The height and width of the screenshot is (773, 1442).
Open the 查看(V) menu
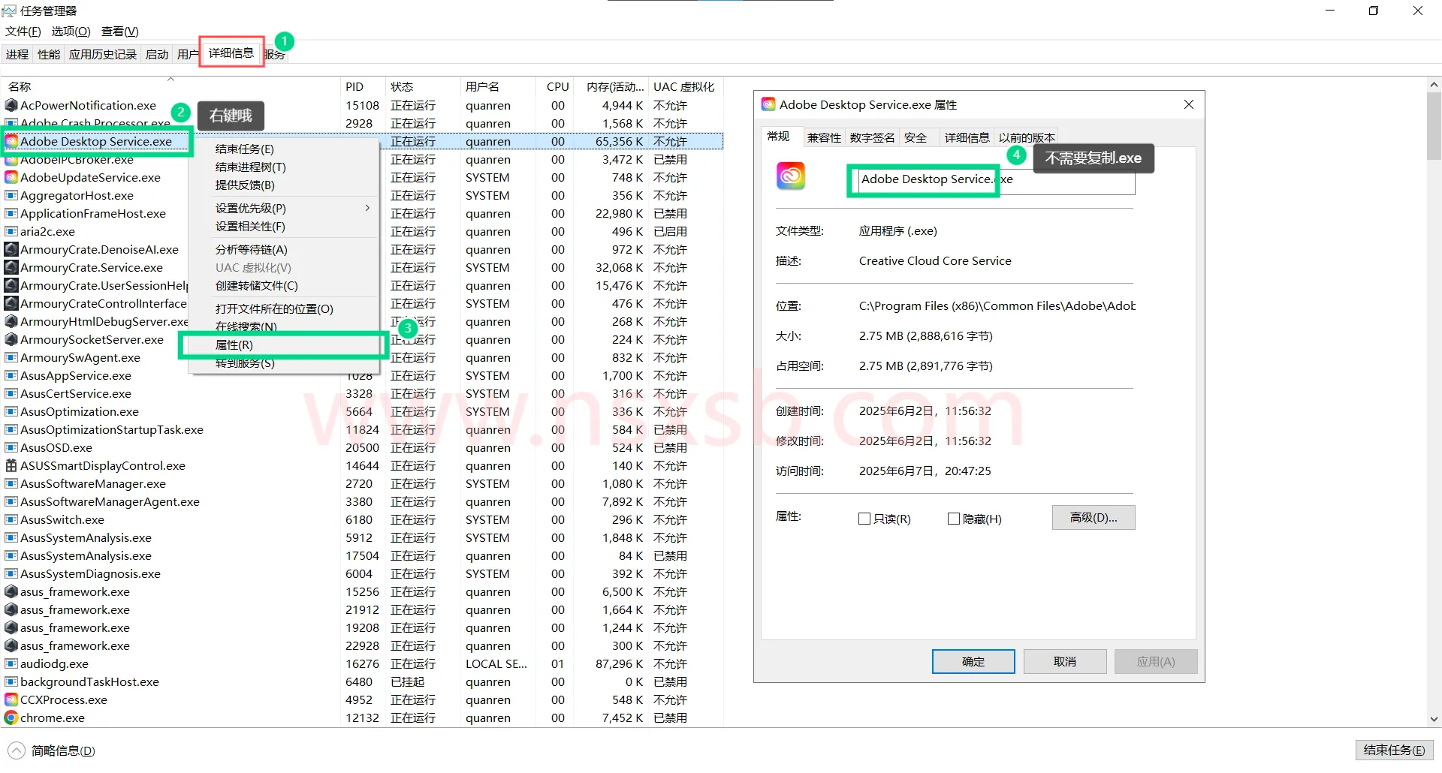[x=120, y=32]
